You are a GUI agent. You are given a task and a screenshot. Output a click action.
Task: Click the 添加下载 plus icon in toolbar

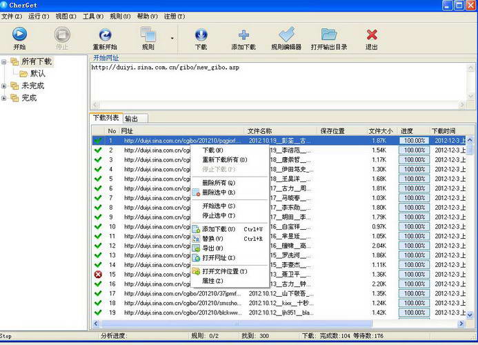tap(243, 34)
